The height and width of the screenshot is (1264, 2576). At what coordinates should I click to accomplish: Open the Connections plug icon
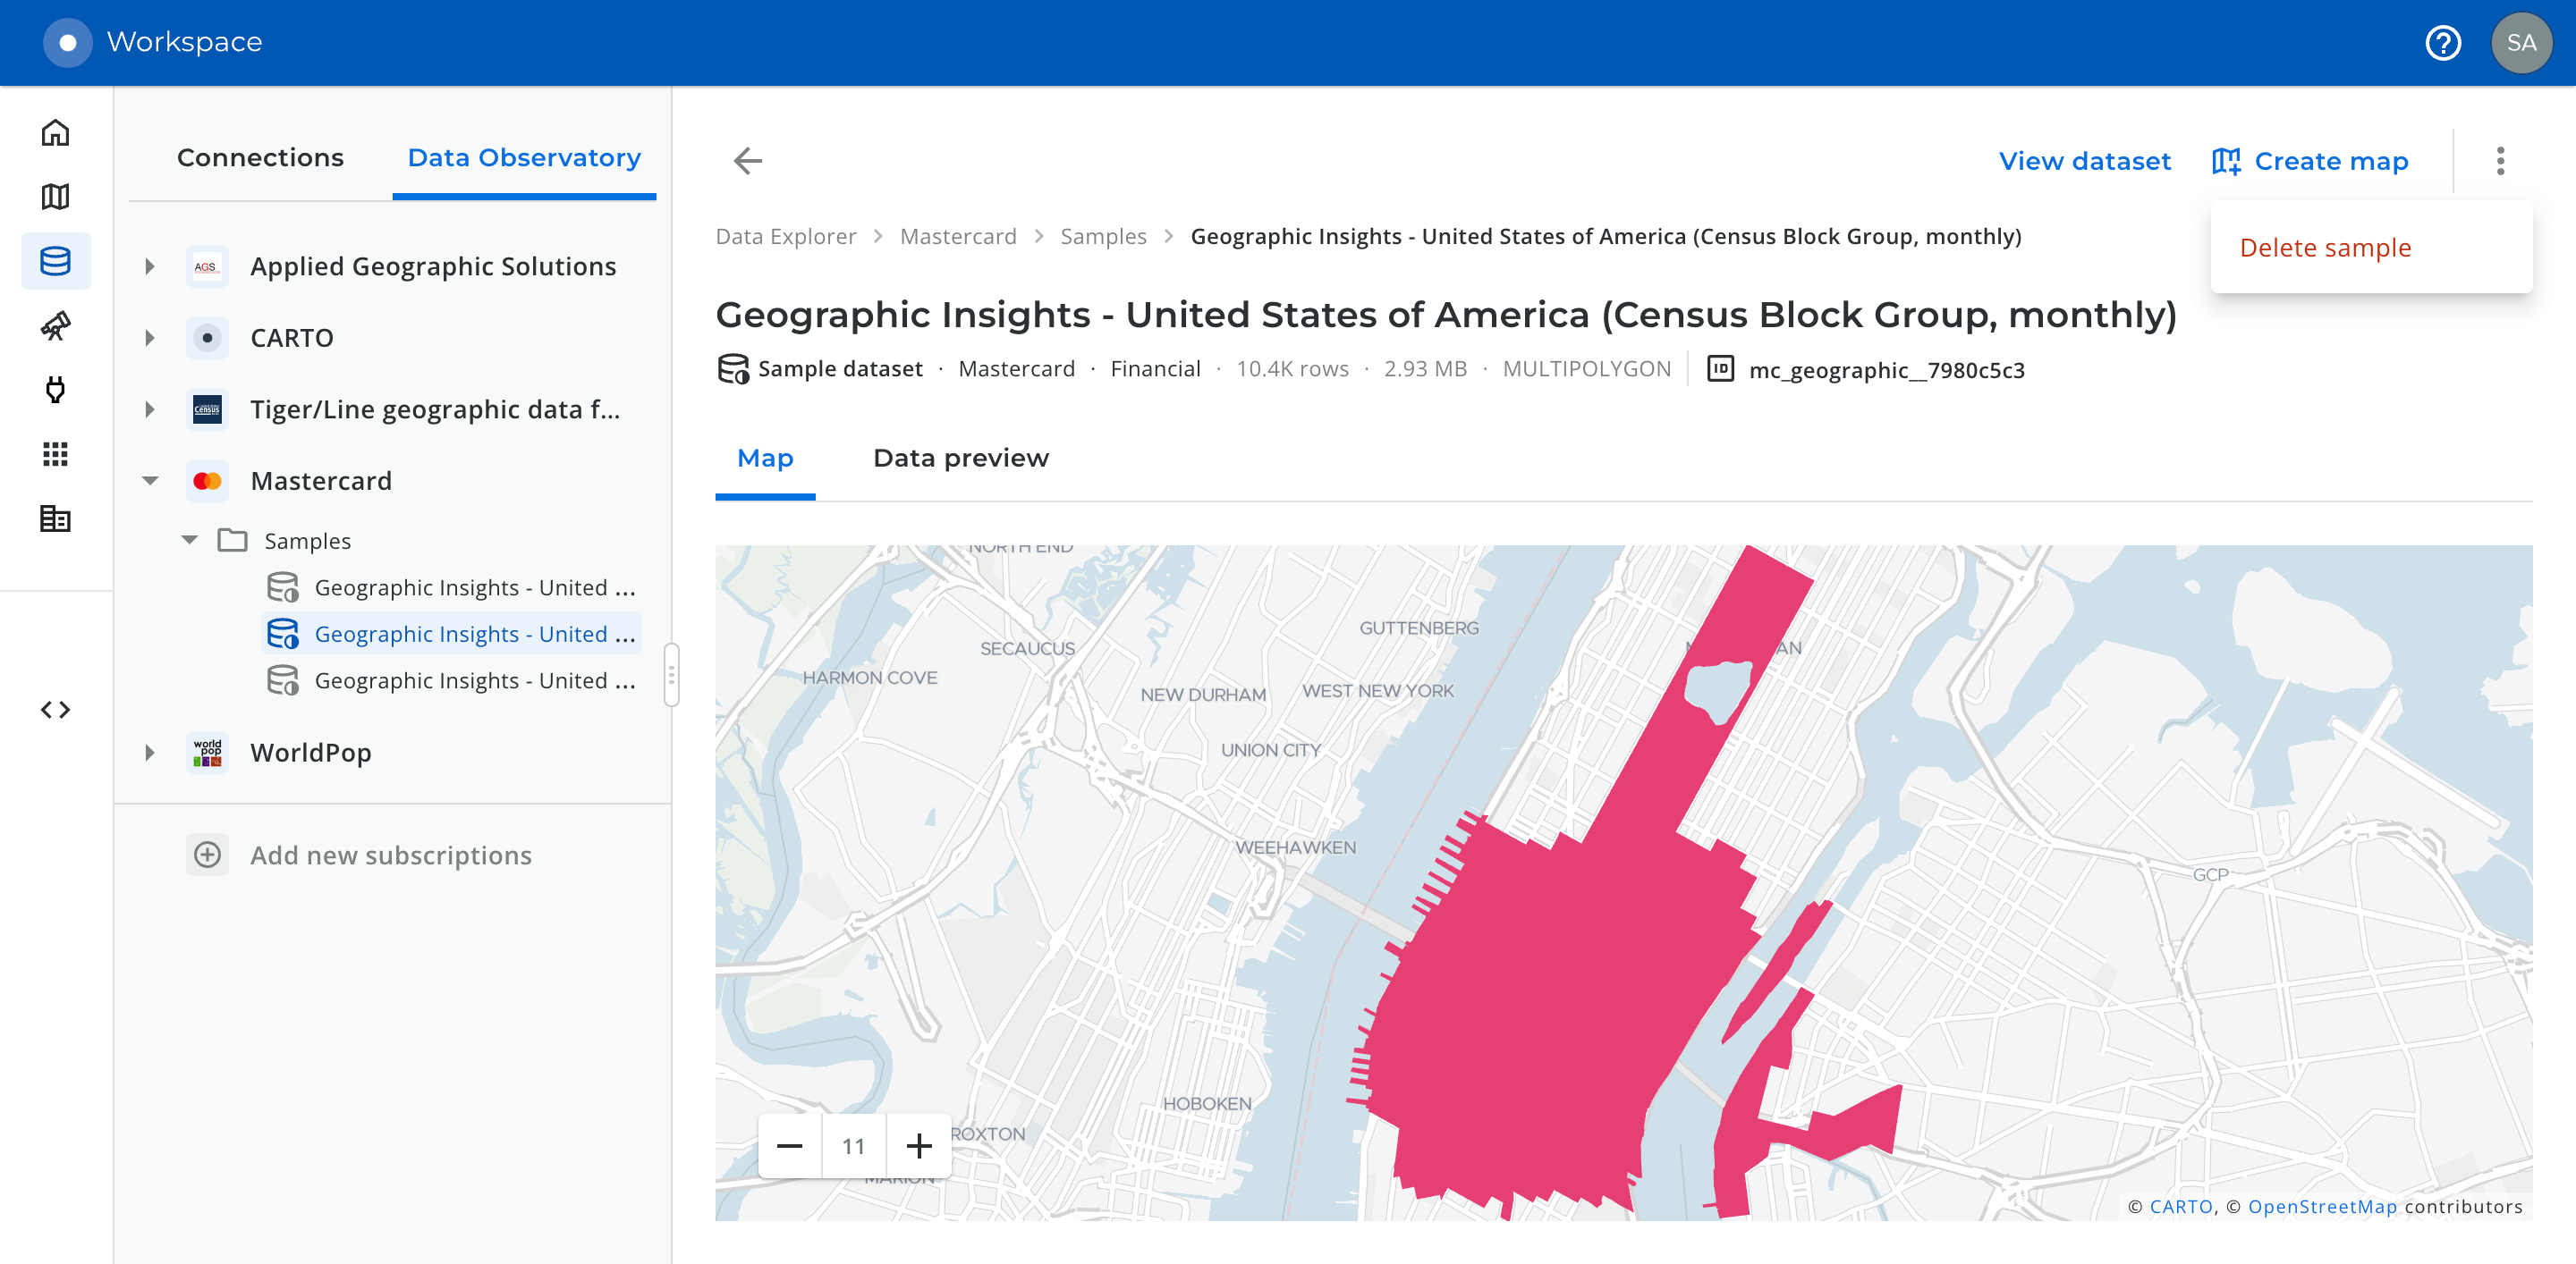pyautogui.click(x=56, y=390)
